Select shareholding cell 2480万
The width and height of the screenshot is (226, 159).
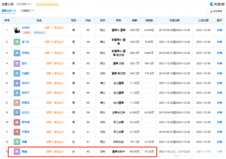(149, 53)
